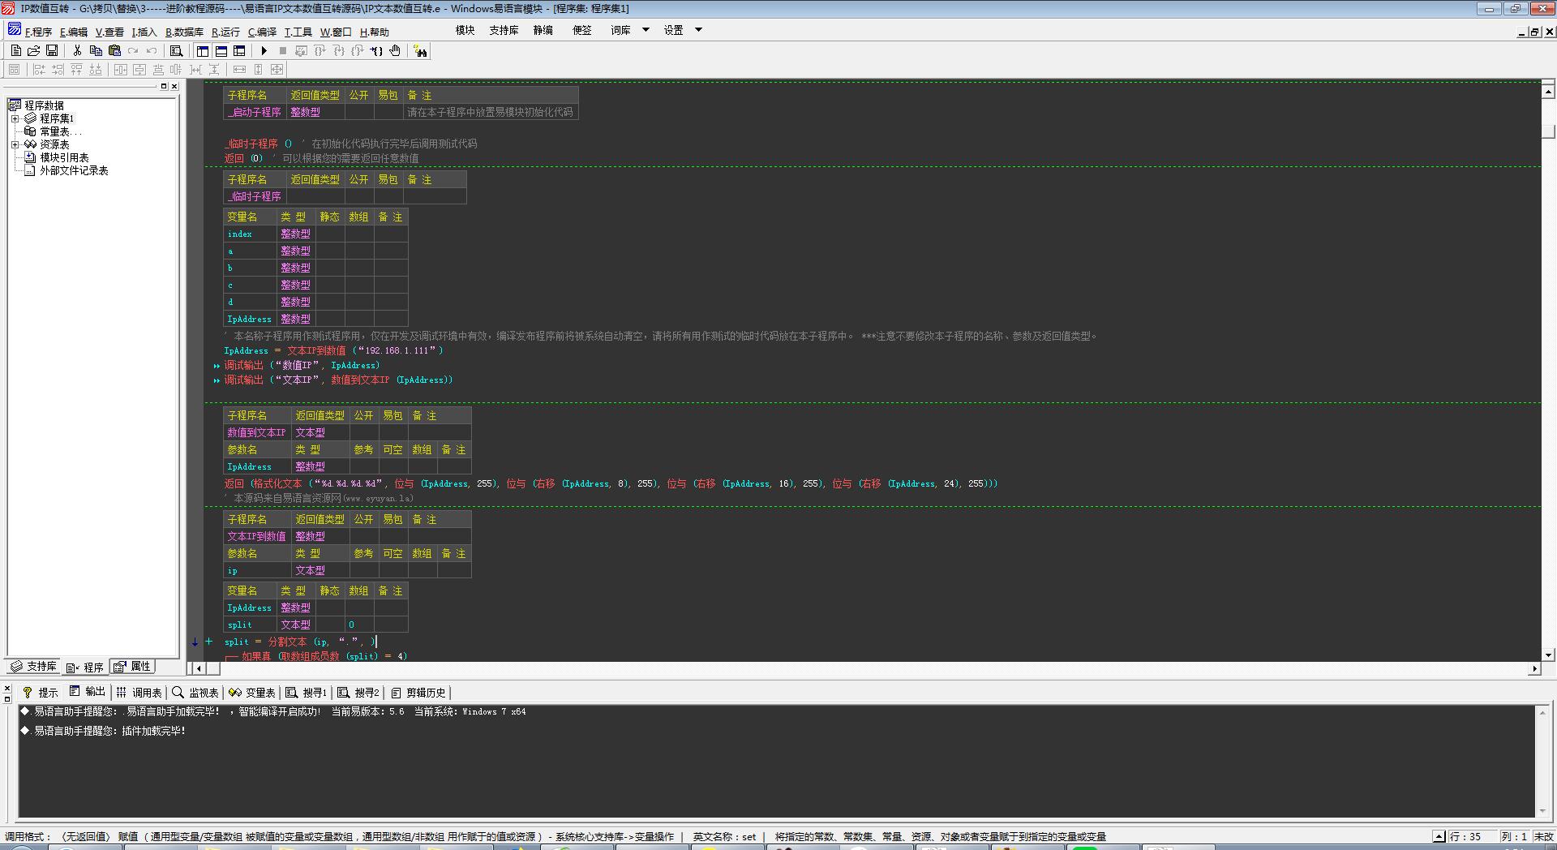The width and height of the screenshot is (1557, 850).
Task: Click the Paste clipboard icon
Action: click(x=114, y=50)
